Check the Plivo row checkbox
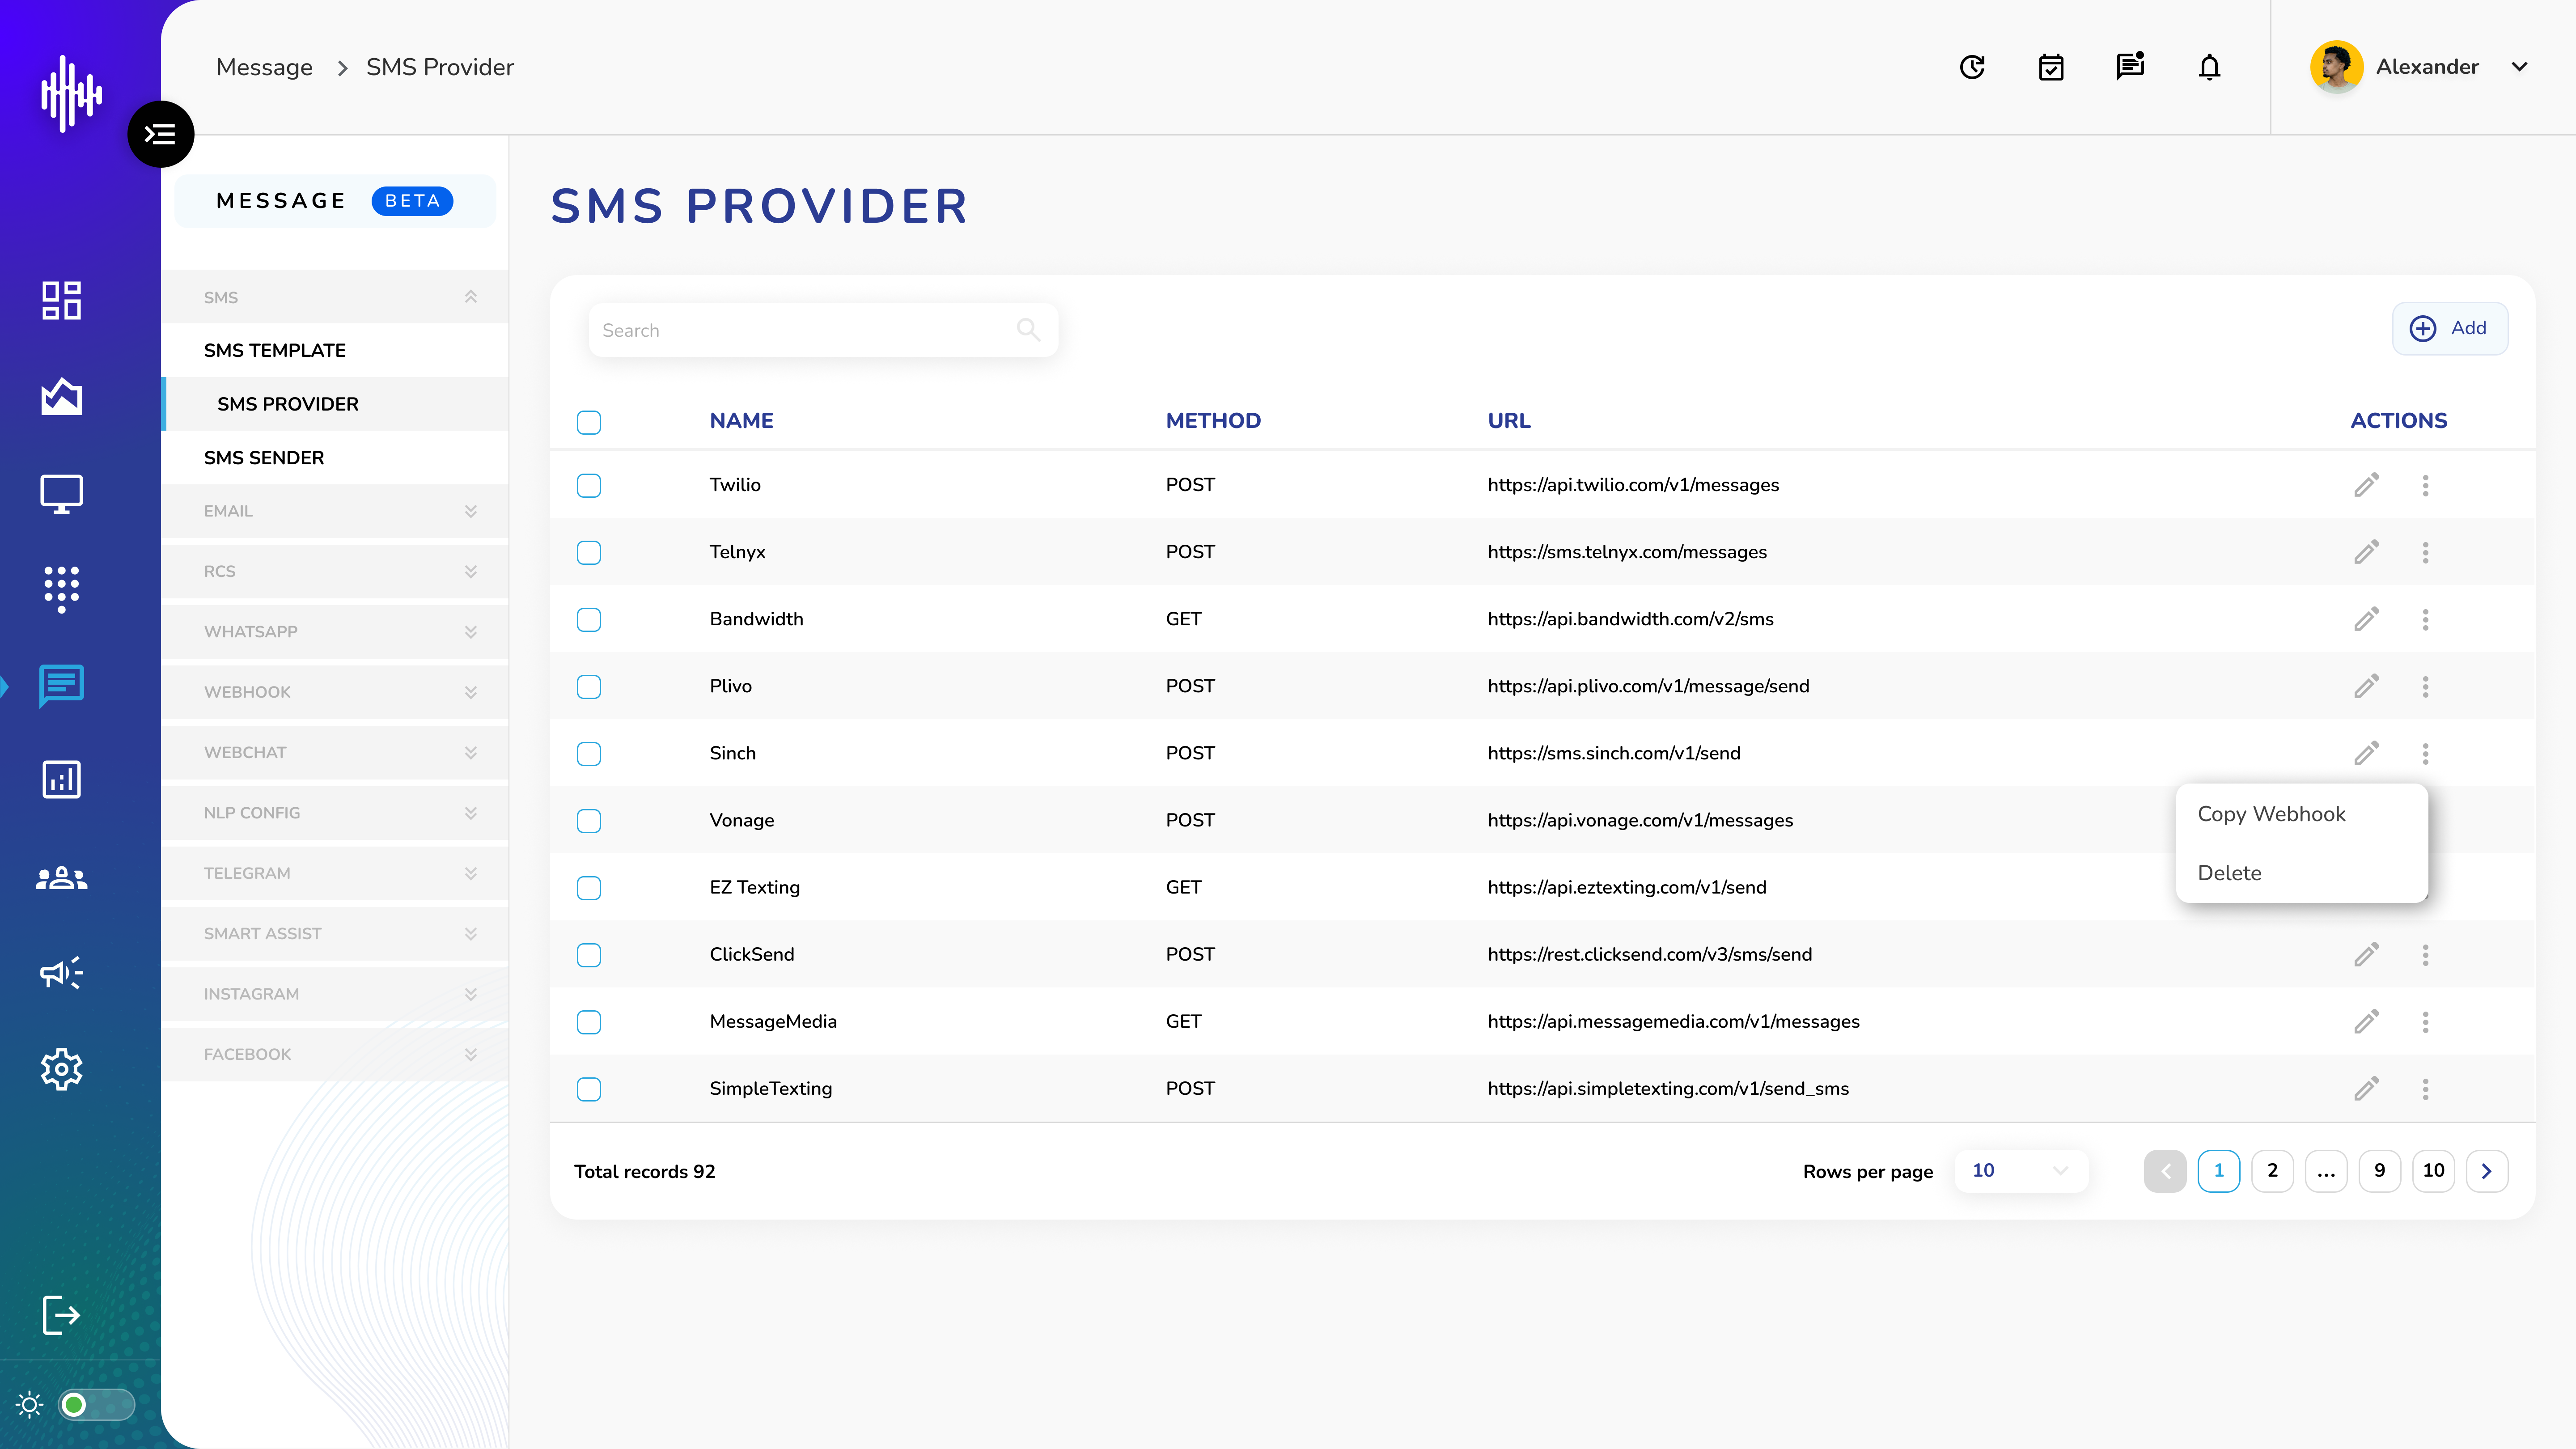Image resolution: width=2576 pixels, height=1449 pixels. pyautogui.click(x=589, y=686)
